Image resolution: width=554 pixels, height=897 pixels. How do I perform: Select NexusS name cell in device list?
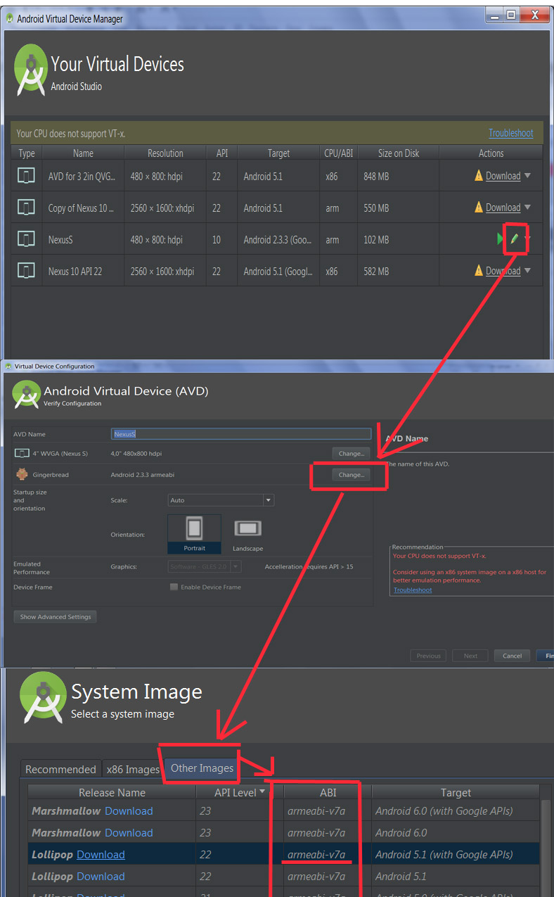tap(83, 240)
